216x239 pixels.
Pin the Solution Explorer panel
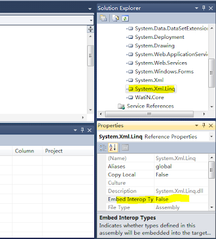(x=203, y=8)
